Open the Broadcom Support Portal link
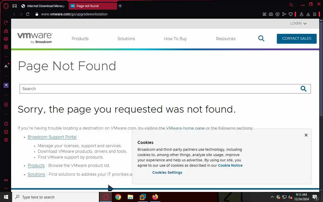 [x=52, y=137]
